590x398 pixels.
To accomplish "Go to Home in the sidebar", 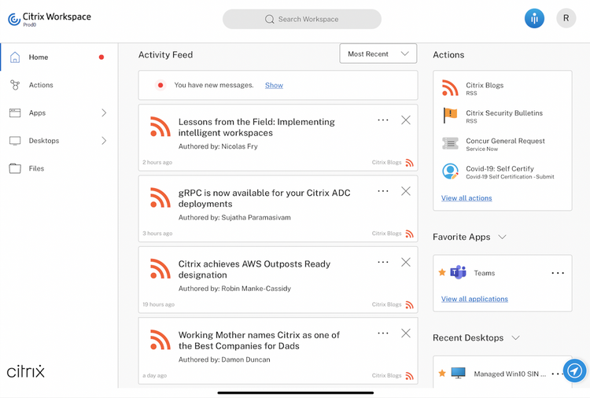I will point(59,57).
